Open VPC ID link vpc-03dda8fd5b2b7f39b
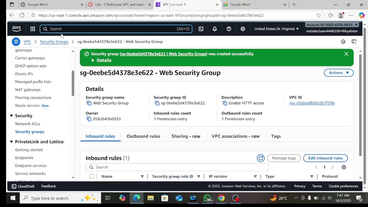The height and width of the screenshot is (207, 368). point(312,103)
